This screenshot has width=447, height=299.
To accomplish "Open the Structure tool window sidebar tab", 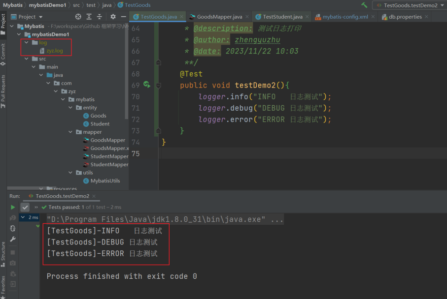I will coord(3,254).
